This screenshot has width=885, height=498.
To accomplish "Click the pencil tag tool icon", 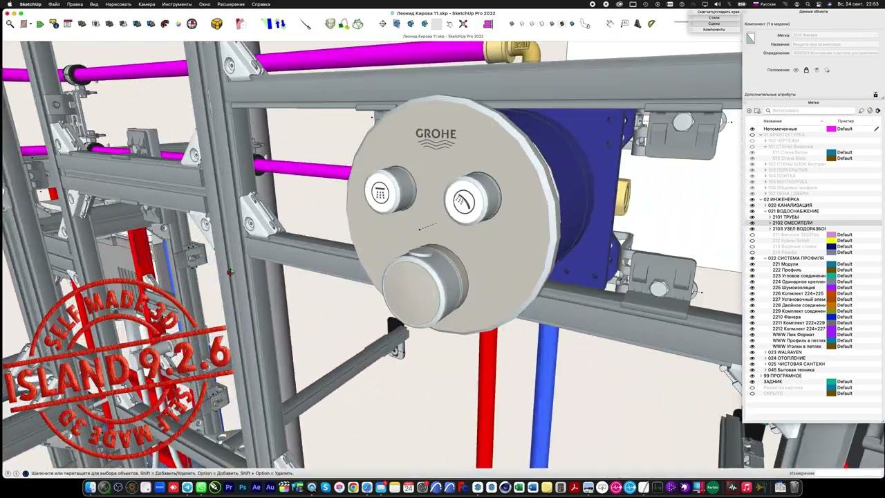I will (861, 111).
